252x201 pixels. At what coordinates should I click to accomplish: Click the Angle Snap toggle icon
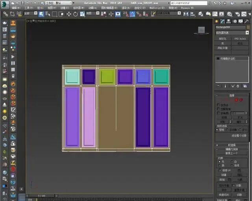tap(132, 14)
